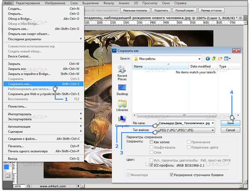Screen dimensions: 250x191
Task: Choose Выход from File menu
Action: (43, 159)
